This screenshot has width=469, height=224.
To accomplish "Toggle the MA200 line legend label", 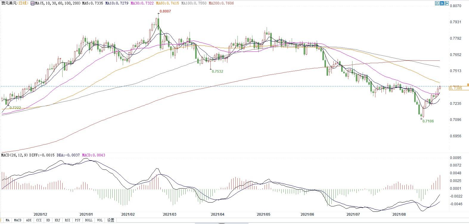I will point(221,3).
